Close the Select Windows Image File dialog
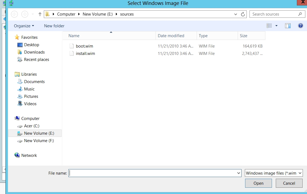Viewport: 307px width, 194px height. pos(303,2)
